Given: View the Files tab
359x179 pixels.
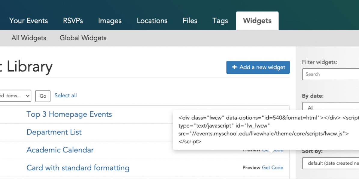Looking at the screenshot, I should [x=190, y=20].
